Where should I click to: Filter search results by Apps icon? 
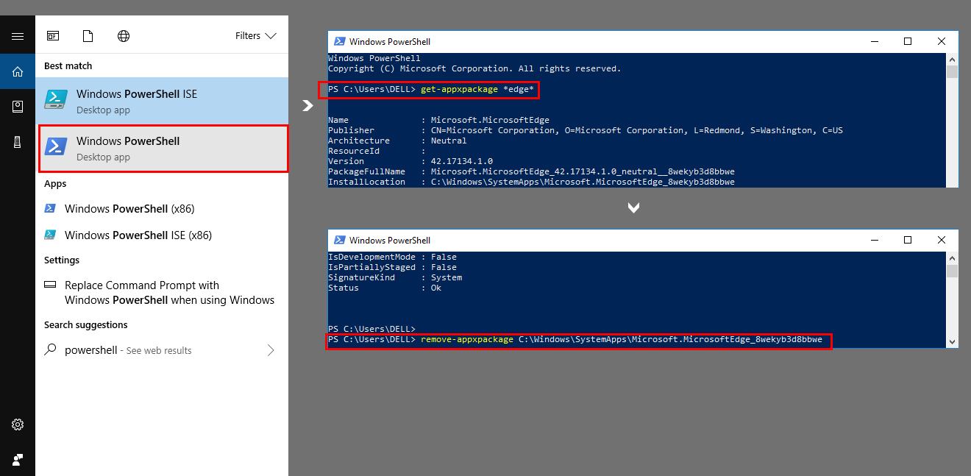53,35
